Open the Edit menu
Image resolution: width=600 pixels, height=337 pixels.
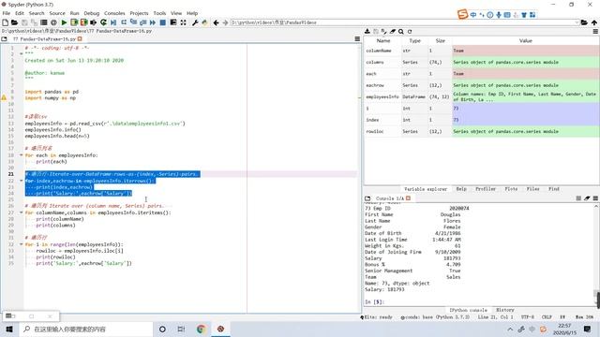coord(20,13)
